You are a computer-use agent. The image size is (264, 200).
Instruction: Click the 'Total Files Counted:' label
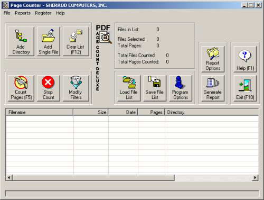click(x=137, y=56)
